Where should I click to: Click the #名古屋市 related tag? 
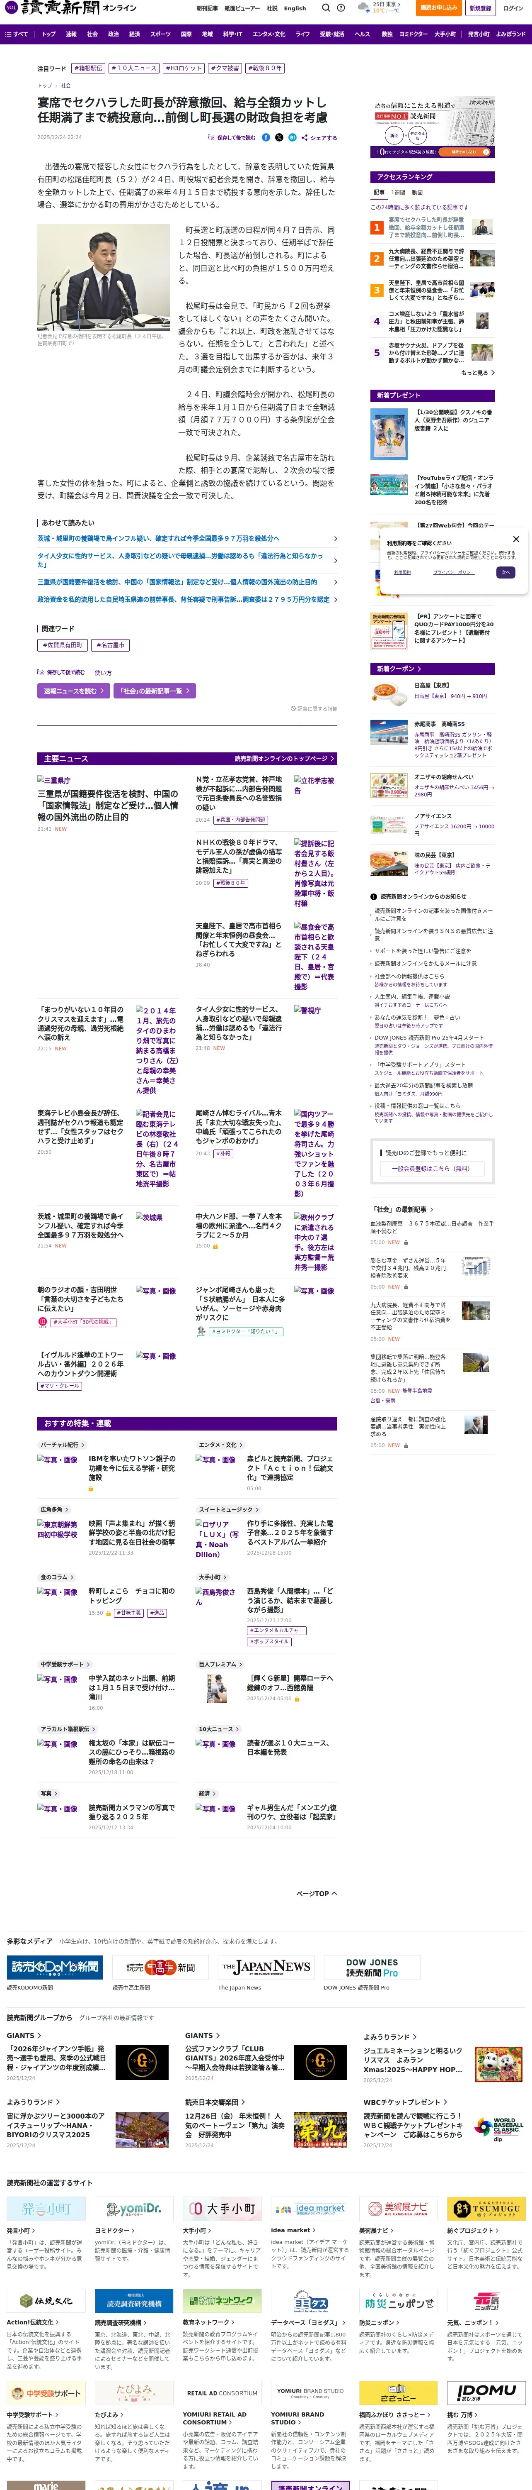(110, 645)
